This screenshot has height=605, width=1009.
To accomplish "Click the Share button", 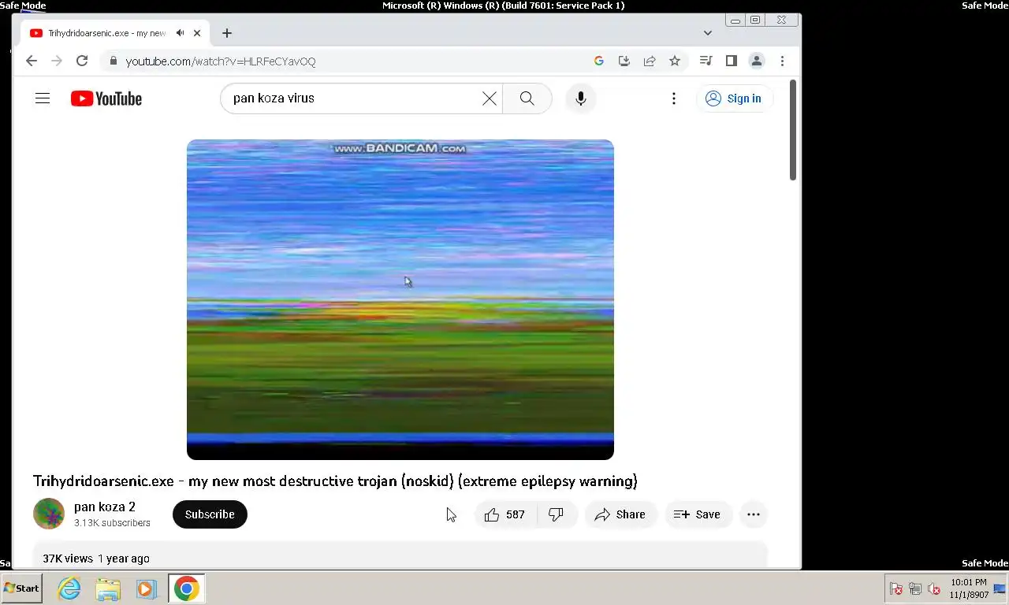I will (620, 514).
